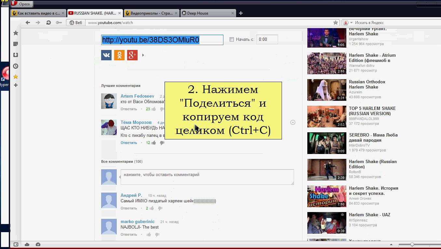
Task: Open comment options dropdown circle arrow
Action: point(293,122)
